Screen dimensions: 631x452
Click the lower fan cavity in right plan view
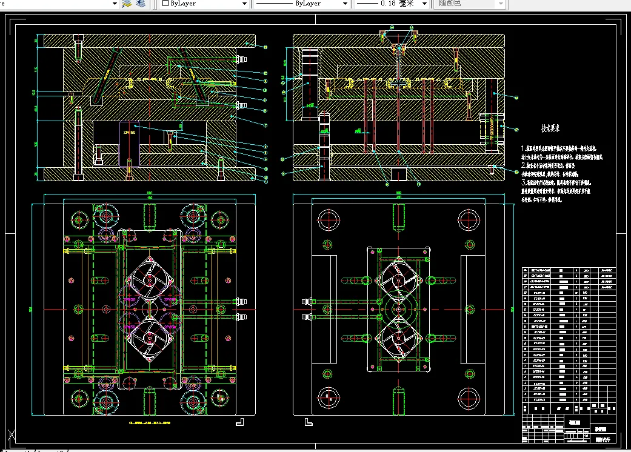coord(398,338)
